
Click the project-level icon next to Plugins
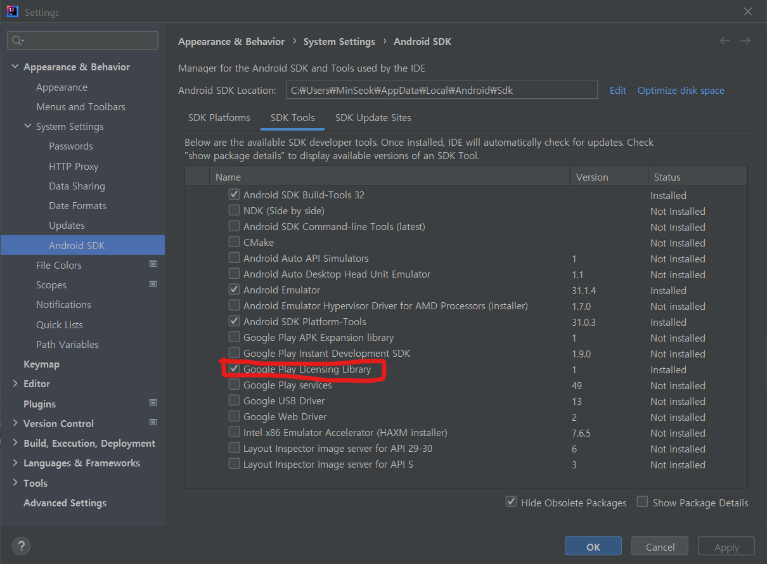pos(153,402)
